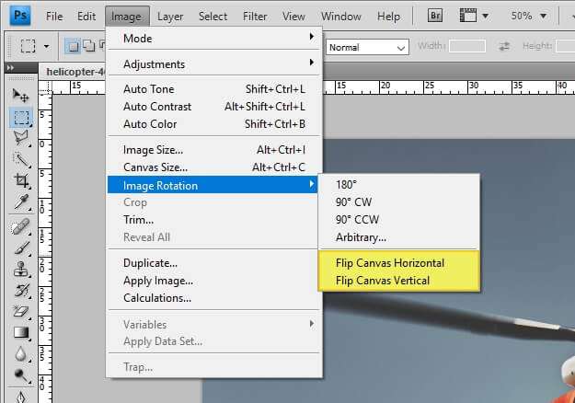Screen dimensions: 575x403
Task: Select the Pen tool
Action: (20, 397)
